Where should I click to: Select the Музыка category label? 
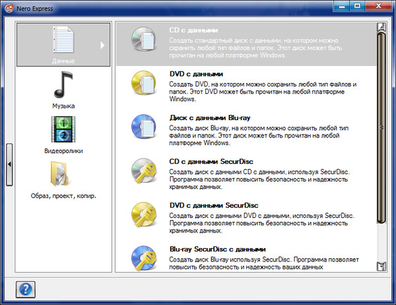pyautogui.click(x=63, y=106)
